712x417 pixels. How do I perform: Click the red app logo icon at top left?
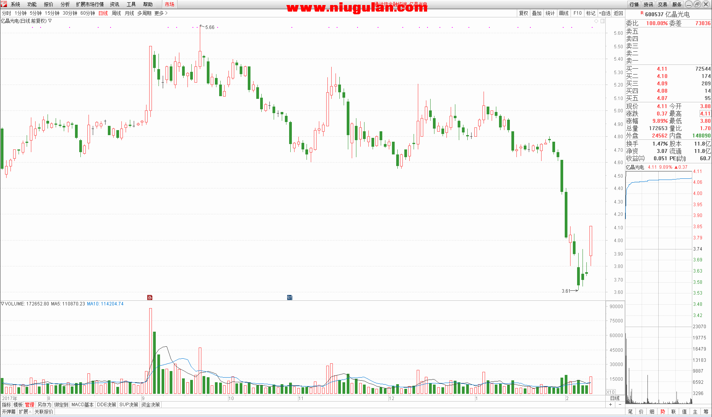click(4, 4)
